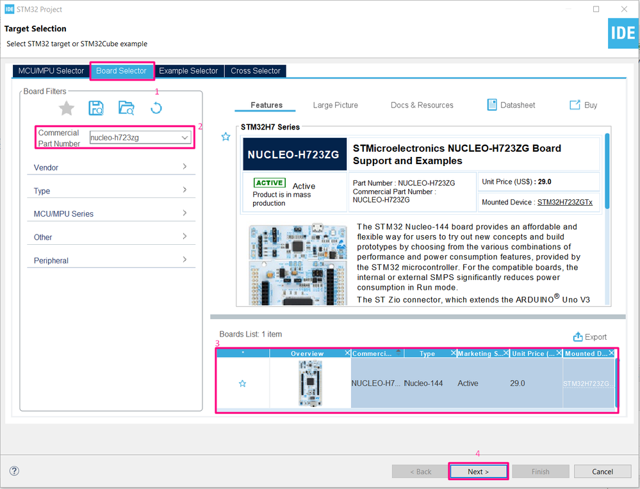View the Large Picture tab
Viewport: 640px width, 489px height.
click(336, 105)
